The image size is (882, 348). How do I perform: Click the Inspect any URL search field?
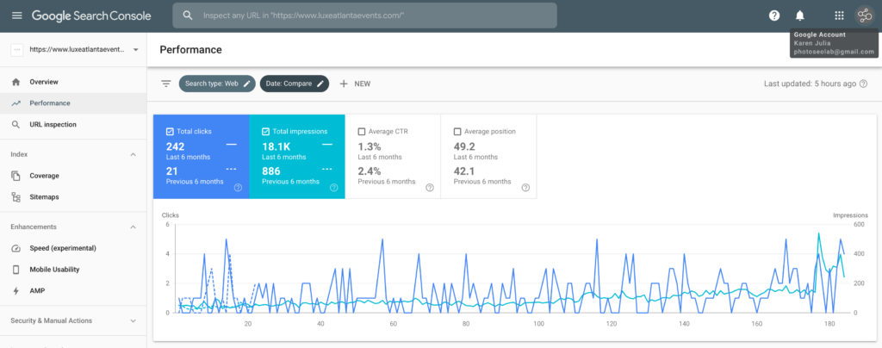[364, 16]
